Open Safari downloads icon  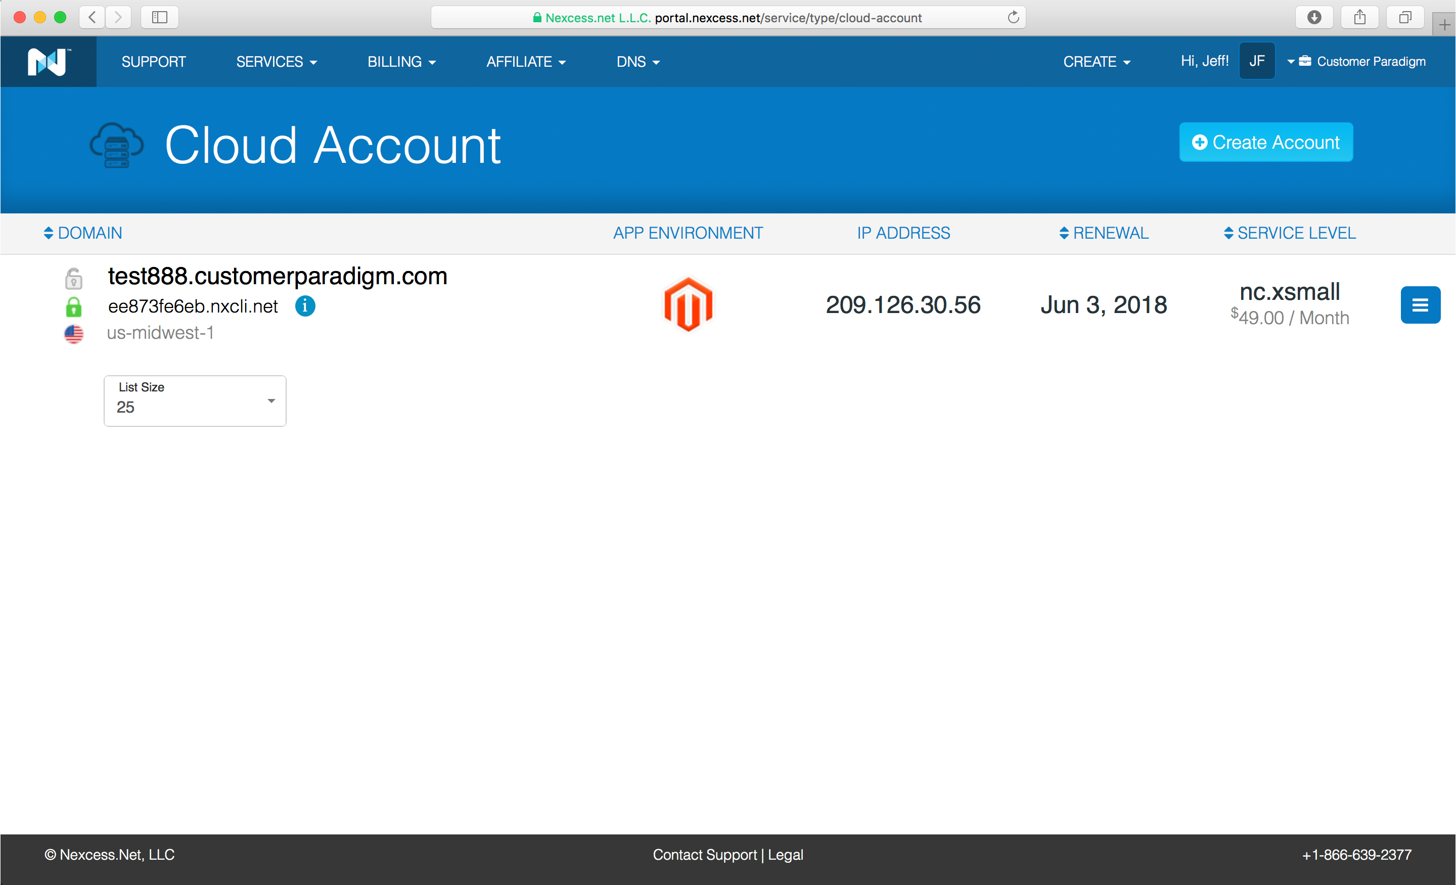click(x=1314, y=17)
